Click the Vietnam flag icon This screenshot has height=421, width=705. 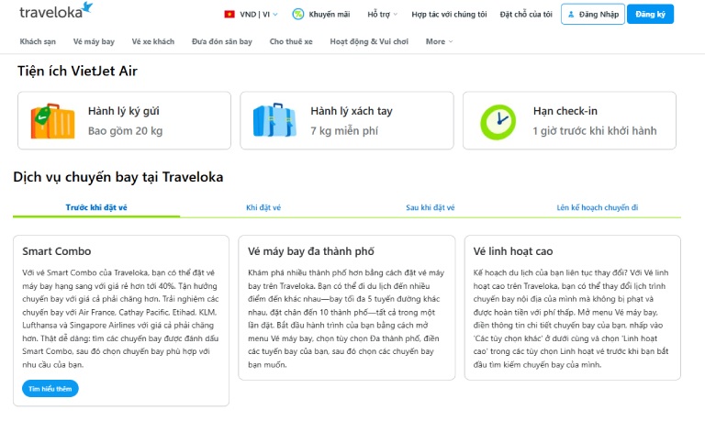(229, 15)
